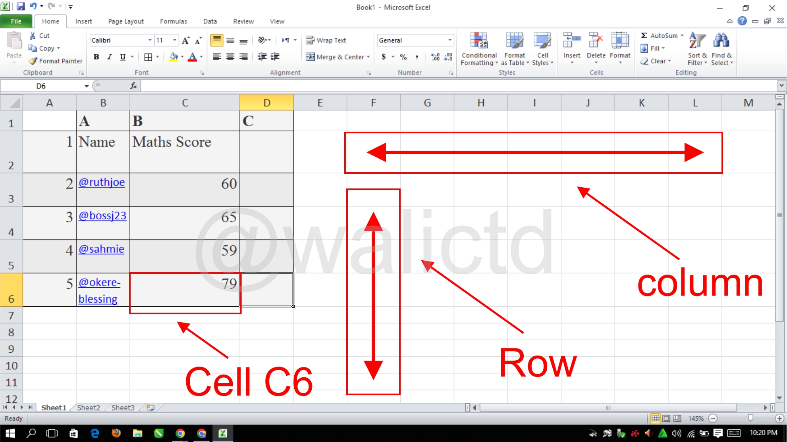Increase font size with Grow Font

coord(185,40)
